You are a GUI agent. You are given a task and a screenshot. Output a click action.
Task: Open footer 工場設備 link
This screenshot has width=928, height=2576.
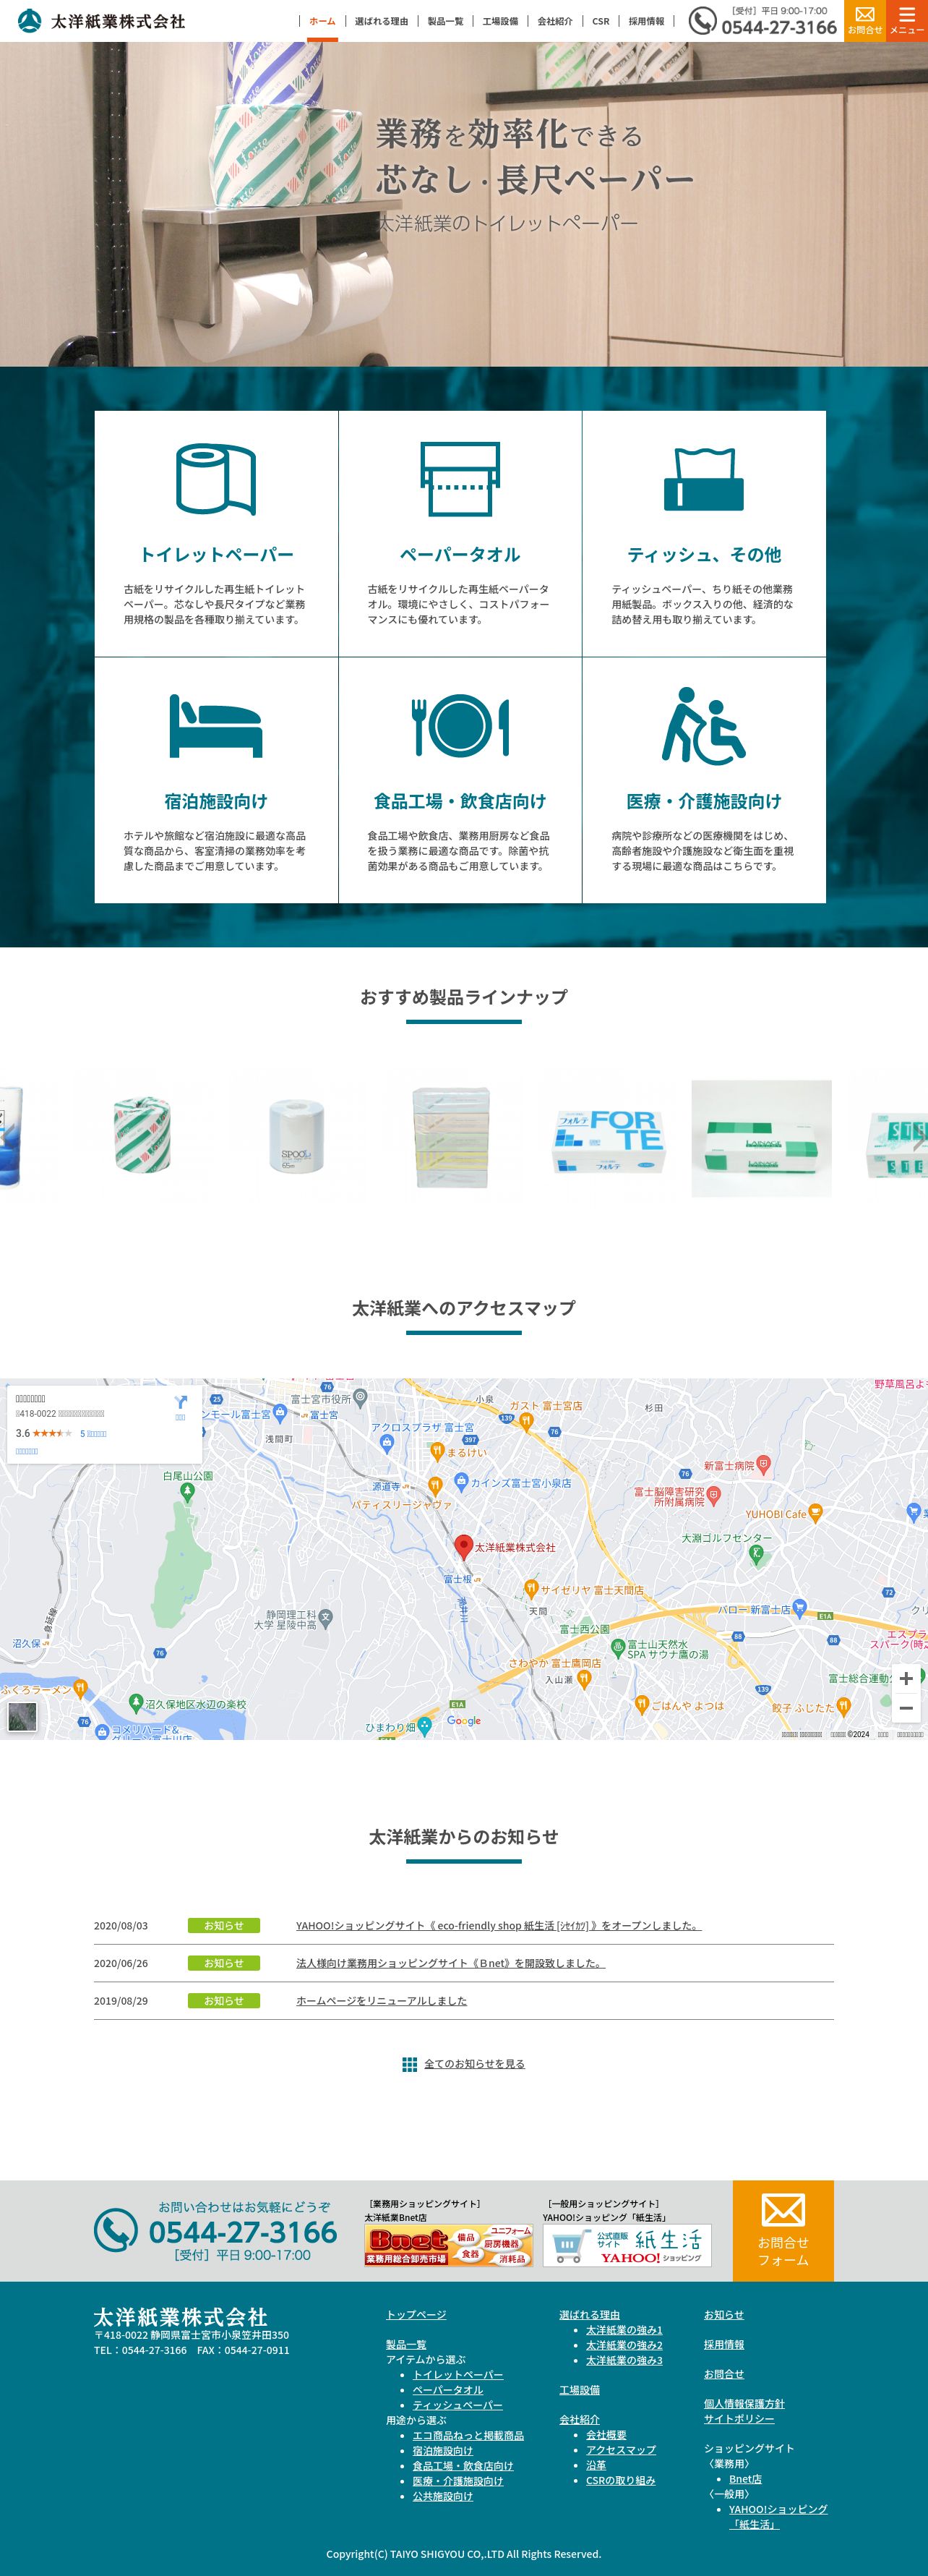[580, 2390]
